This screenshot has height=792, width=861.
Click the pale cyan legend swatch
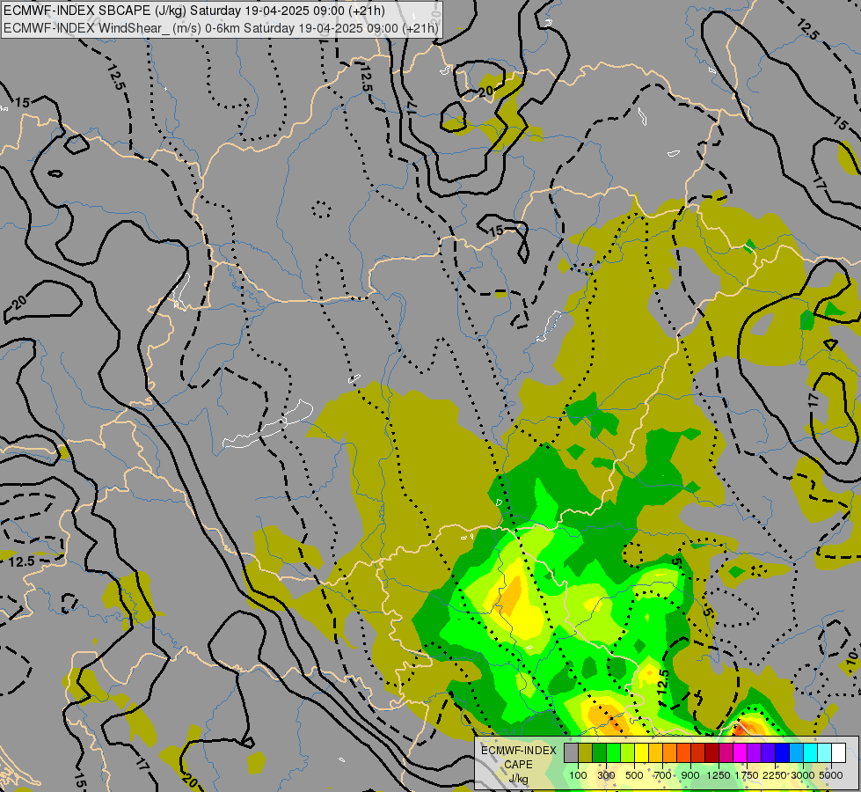tap(825, 752)
